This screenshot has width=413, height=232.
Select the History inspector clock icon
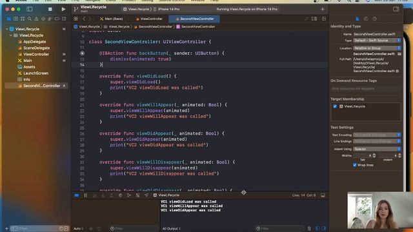366,19
